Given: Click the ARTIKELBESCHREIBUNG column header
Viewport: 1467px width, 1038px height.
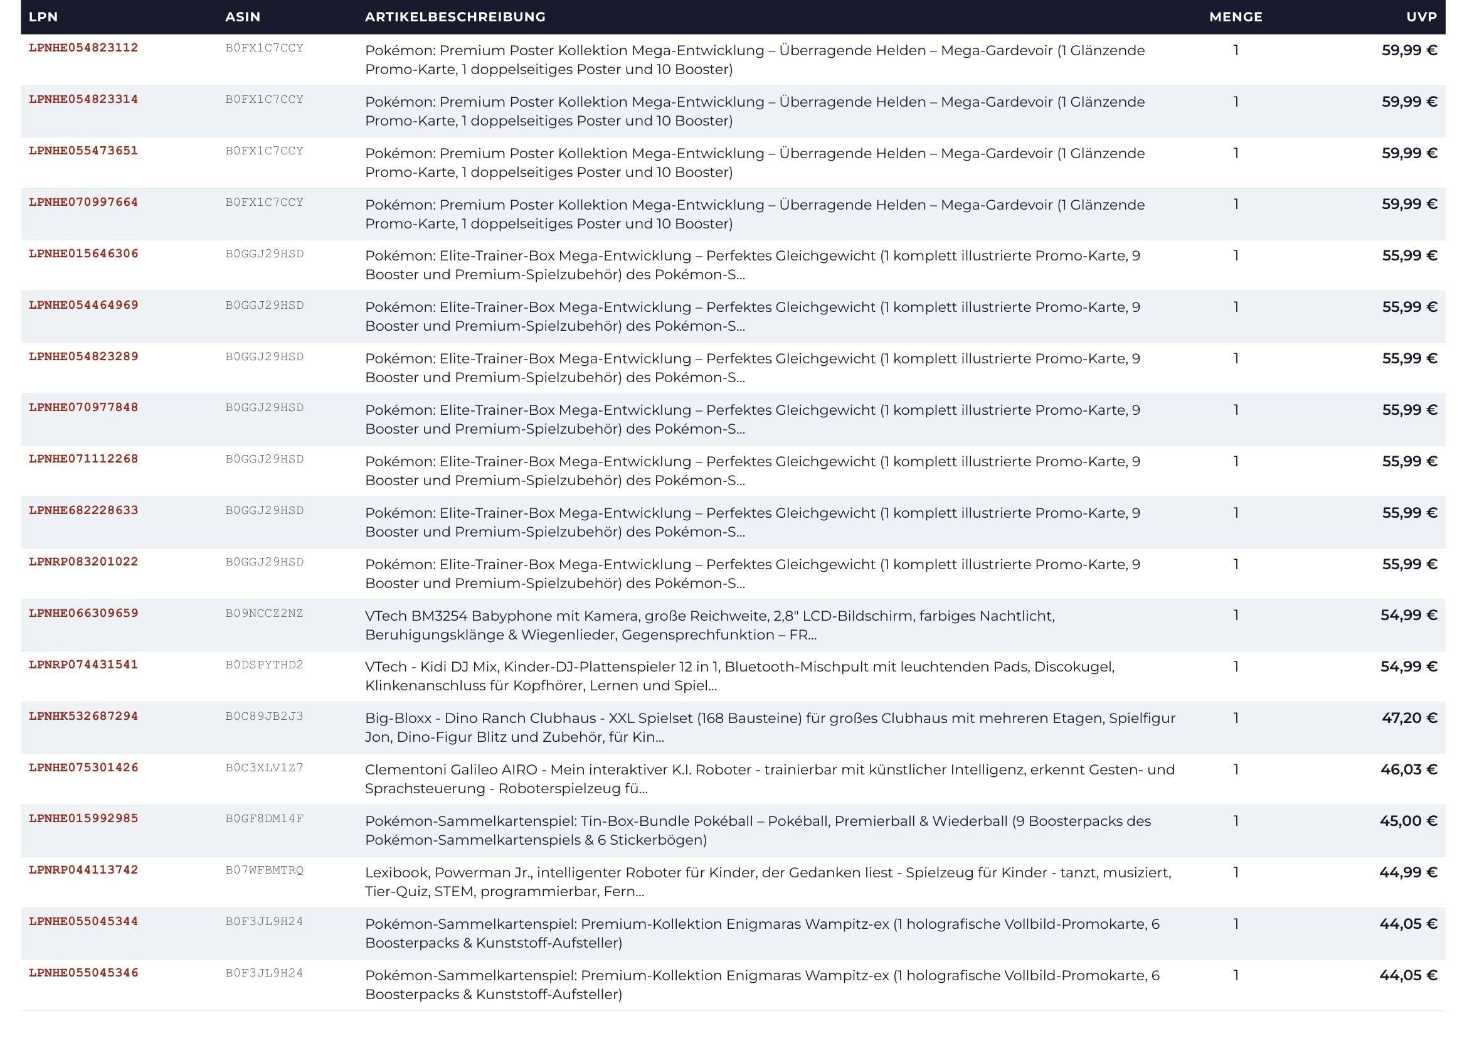Looking at the screenshot, I should tap(455, 16).
